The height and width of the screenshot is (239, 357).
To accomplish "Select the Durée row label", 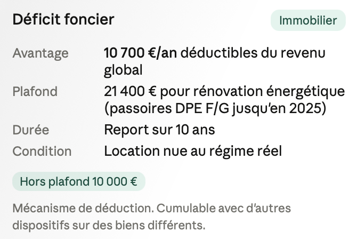I will (x=31, y=130).
